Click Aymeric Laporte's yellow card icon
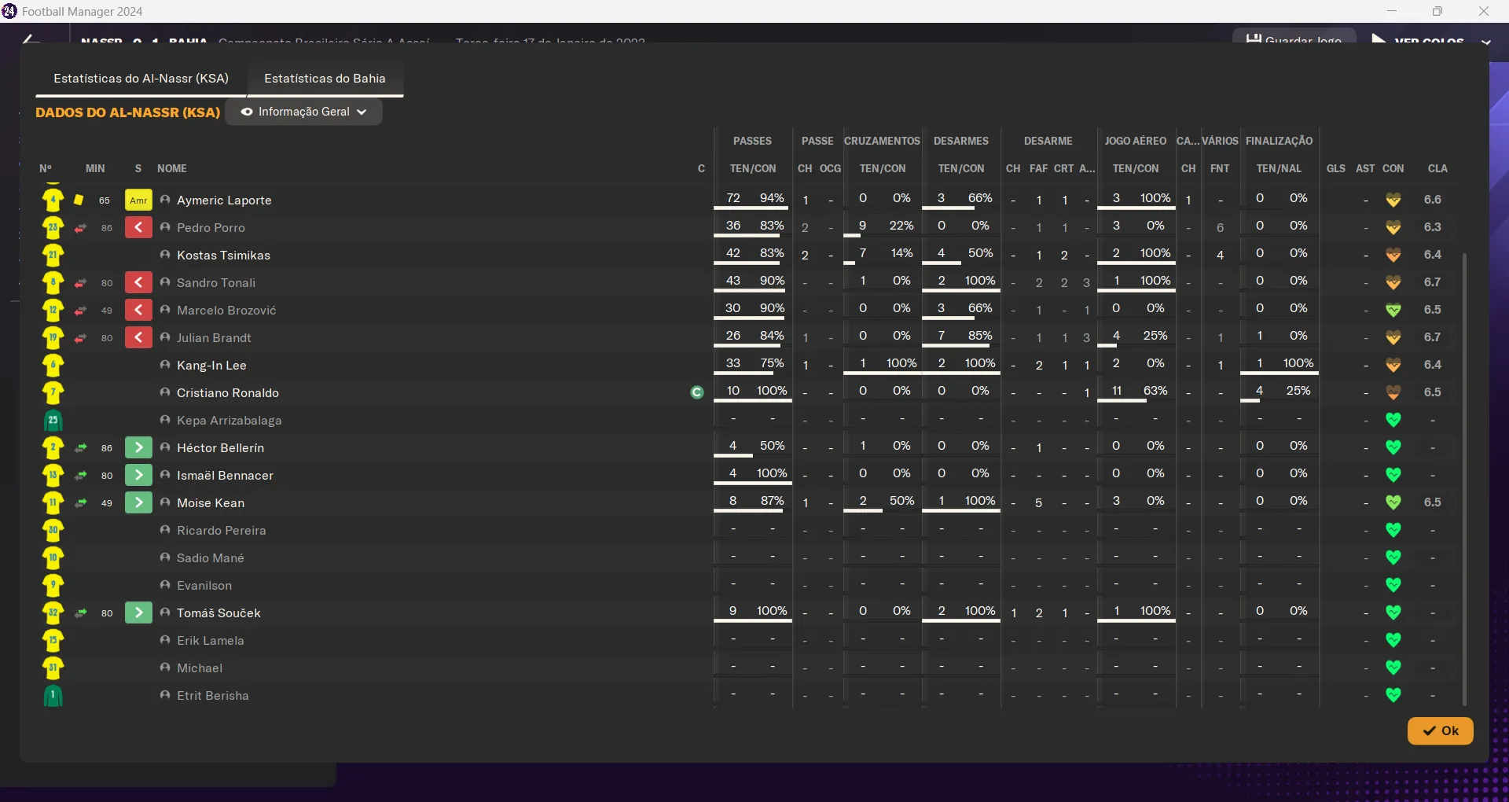The width and height of the screenshot is (1509, 802). pyautogui.click(x=79, y=200)
